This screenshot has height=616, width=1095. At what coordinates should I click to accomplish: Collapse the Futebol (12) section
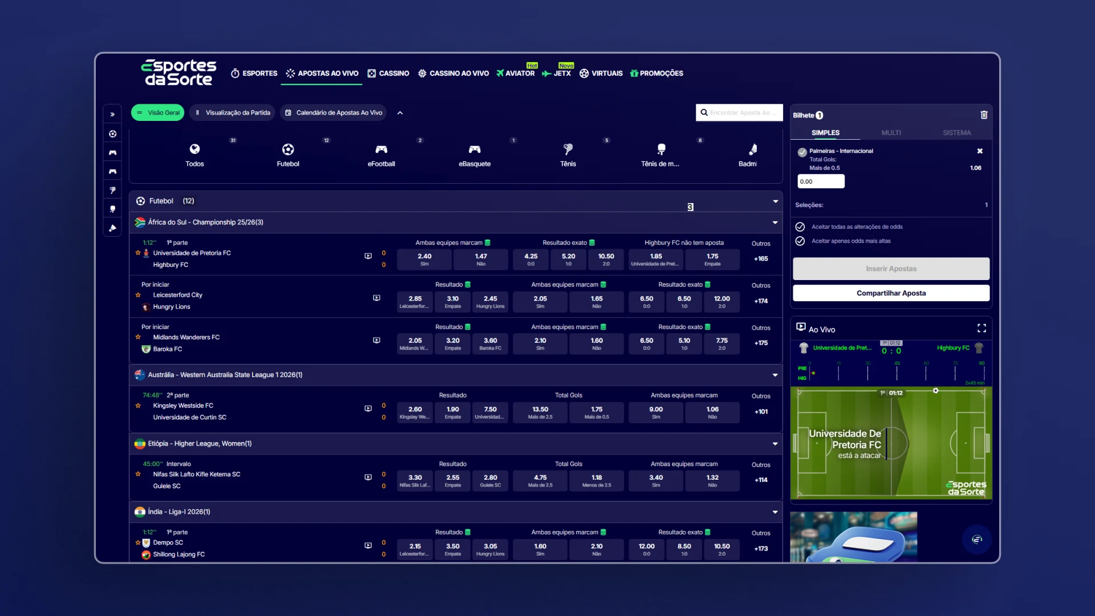click(775, 201)
